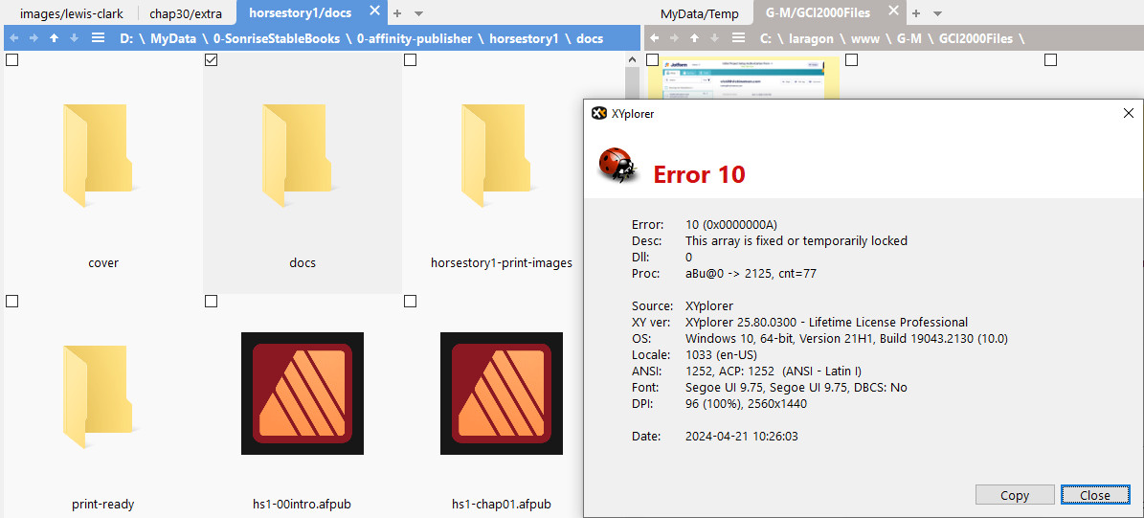Click the hs1-chap01.afpub file name
Image resolution: width=1144 pixels, height=518 pixels.
click(502, 504)
